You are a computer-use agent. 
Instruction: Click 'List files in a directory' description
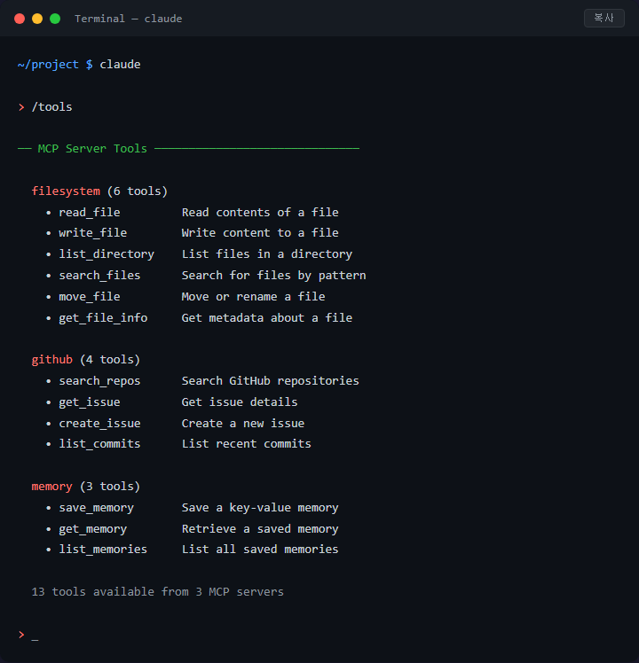click(x=267, y=254)
